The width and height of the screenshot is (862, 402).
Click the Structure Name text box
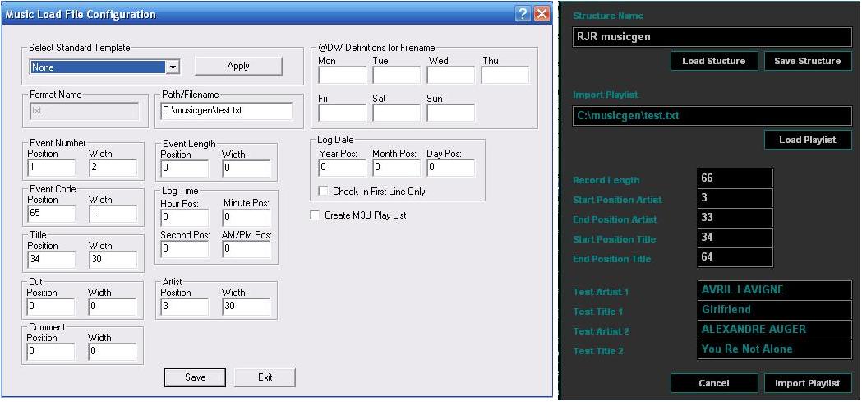coord(712,37)
